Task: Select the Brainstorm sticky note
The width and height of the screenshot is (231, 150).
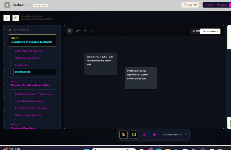Action: [x=101, y=64]
